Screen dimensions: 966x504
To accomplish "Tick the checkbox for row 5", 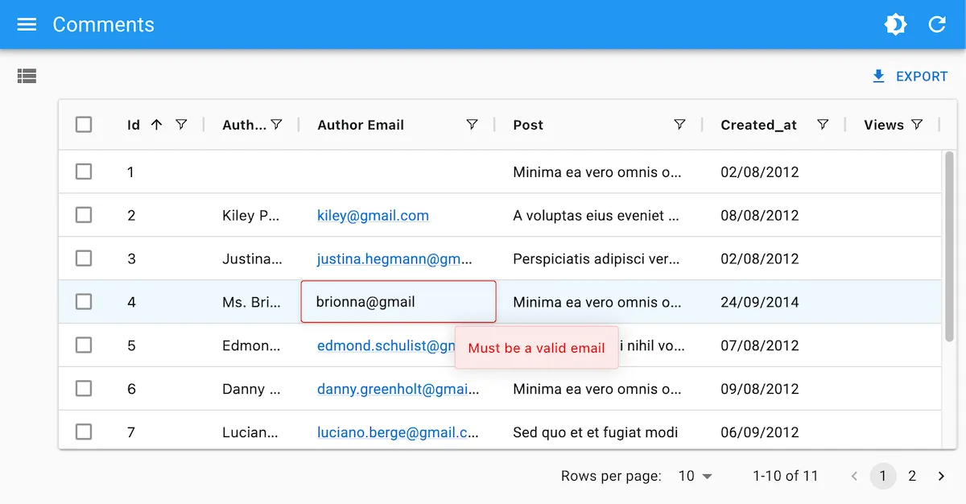I will click(84, 345).
